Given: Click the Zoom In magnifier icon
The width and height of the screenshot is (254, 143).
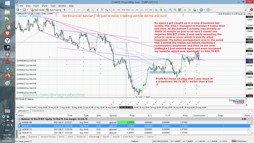Looking at the screenshot, I should coord(170,10).
